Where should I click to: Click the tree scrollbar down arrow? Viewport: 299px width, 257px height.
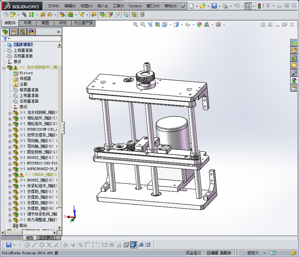[59, 228]
